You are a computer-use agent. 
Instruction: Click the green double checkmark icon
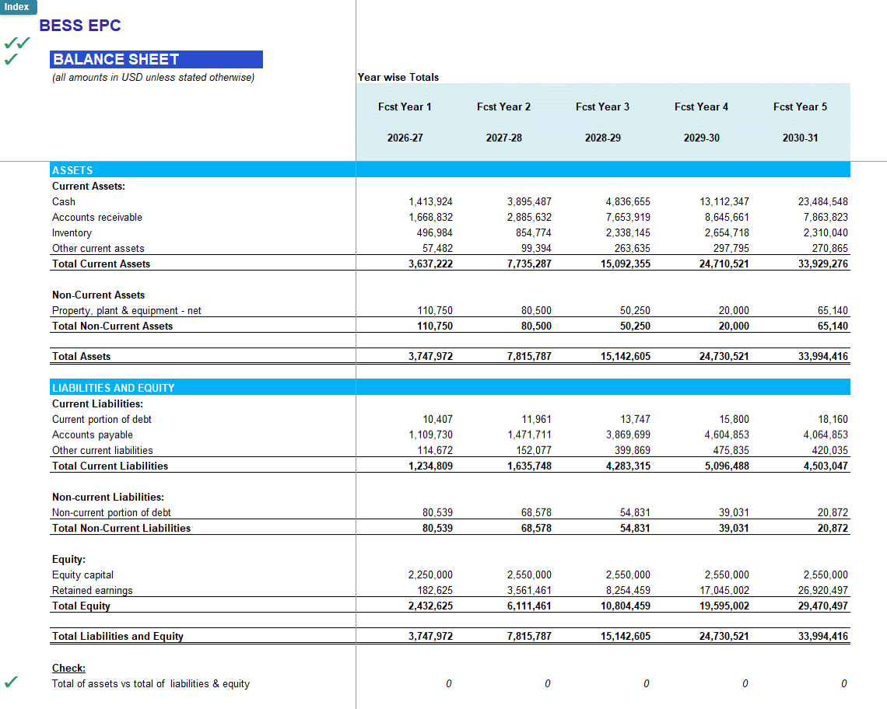(13, 44)
